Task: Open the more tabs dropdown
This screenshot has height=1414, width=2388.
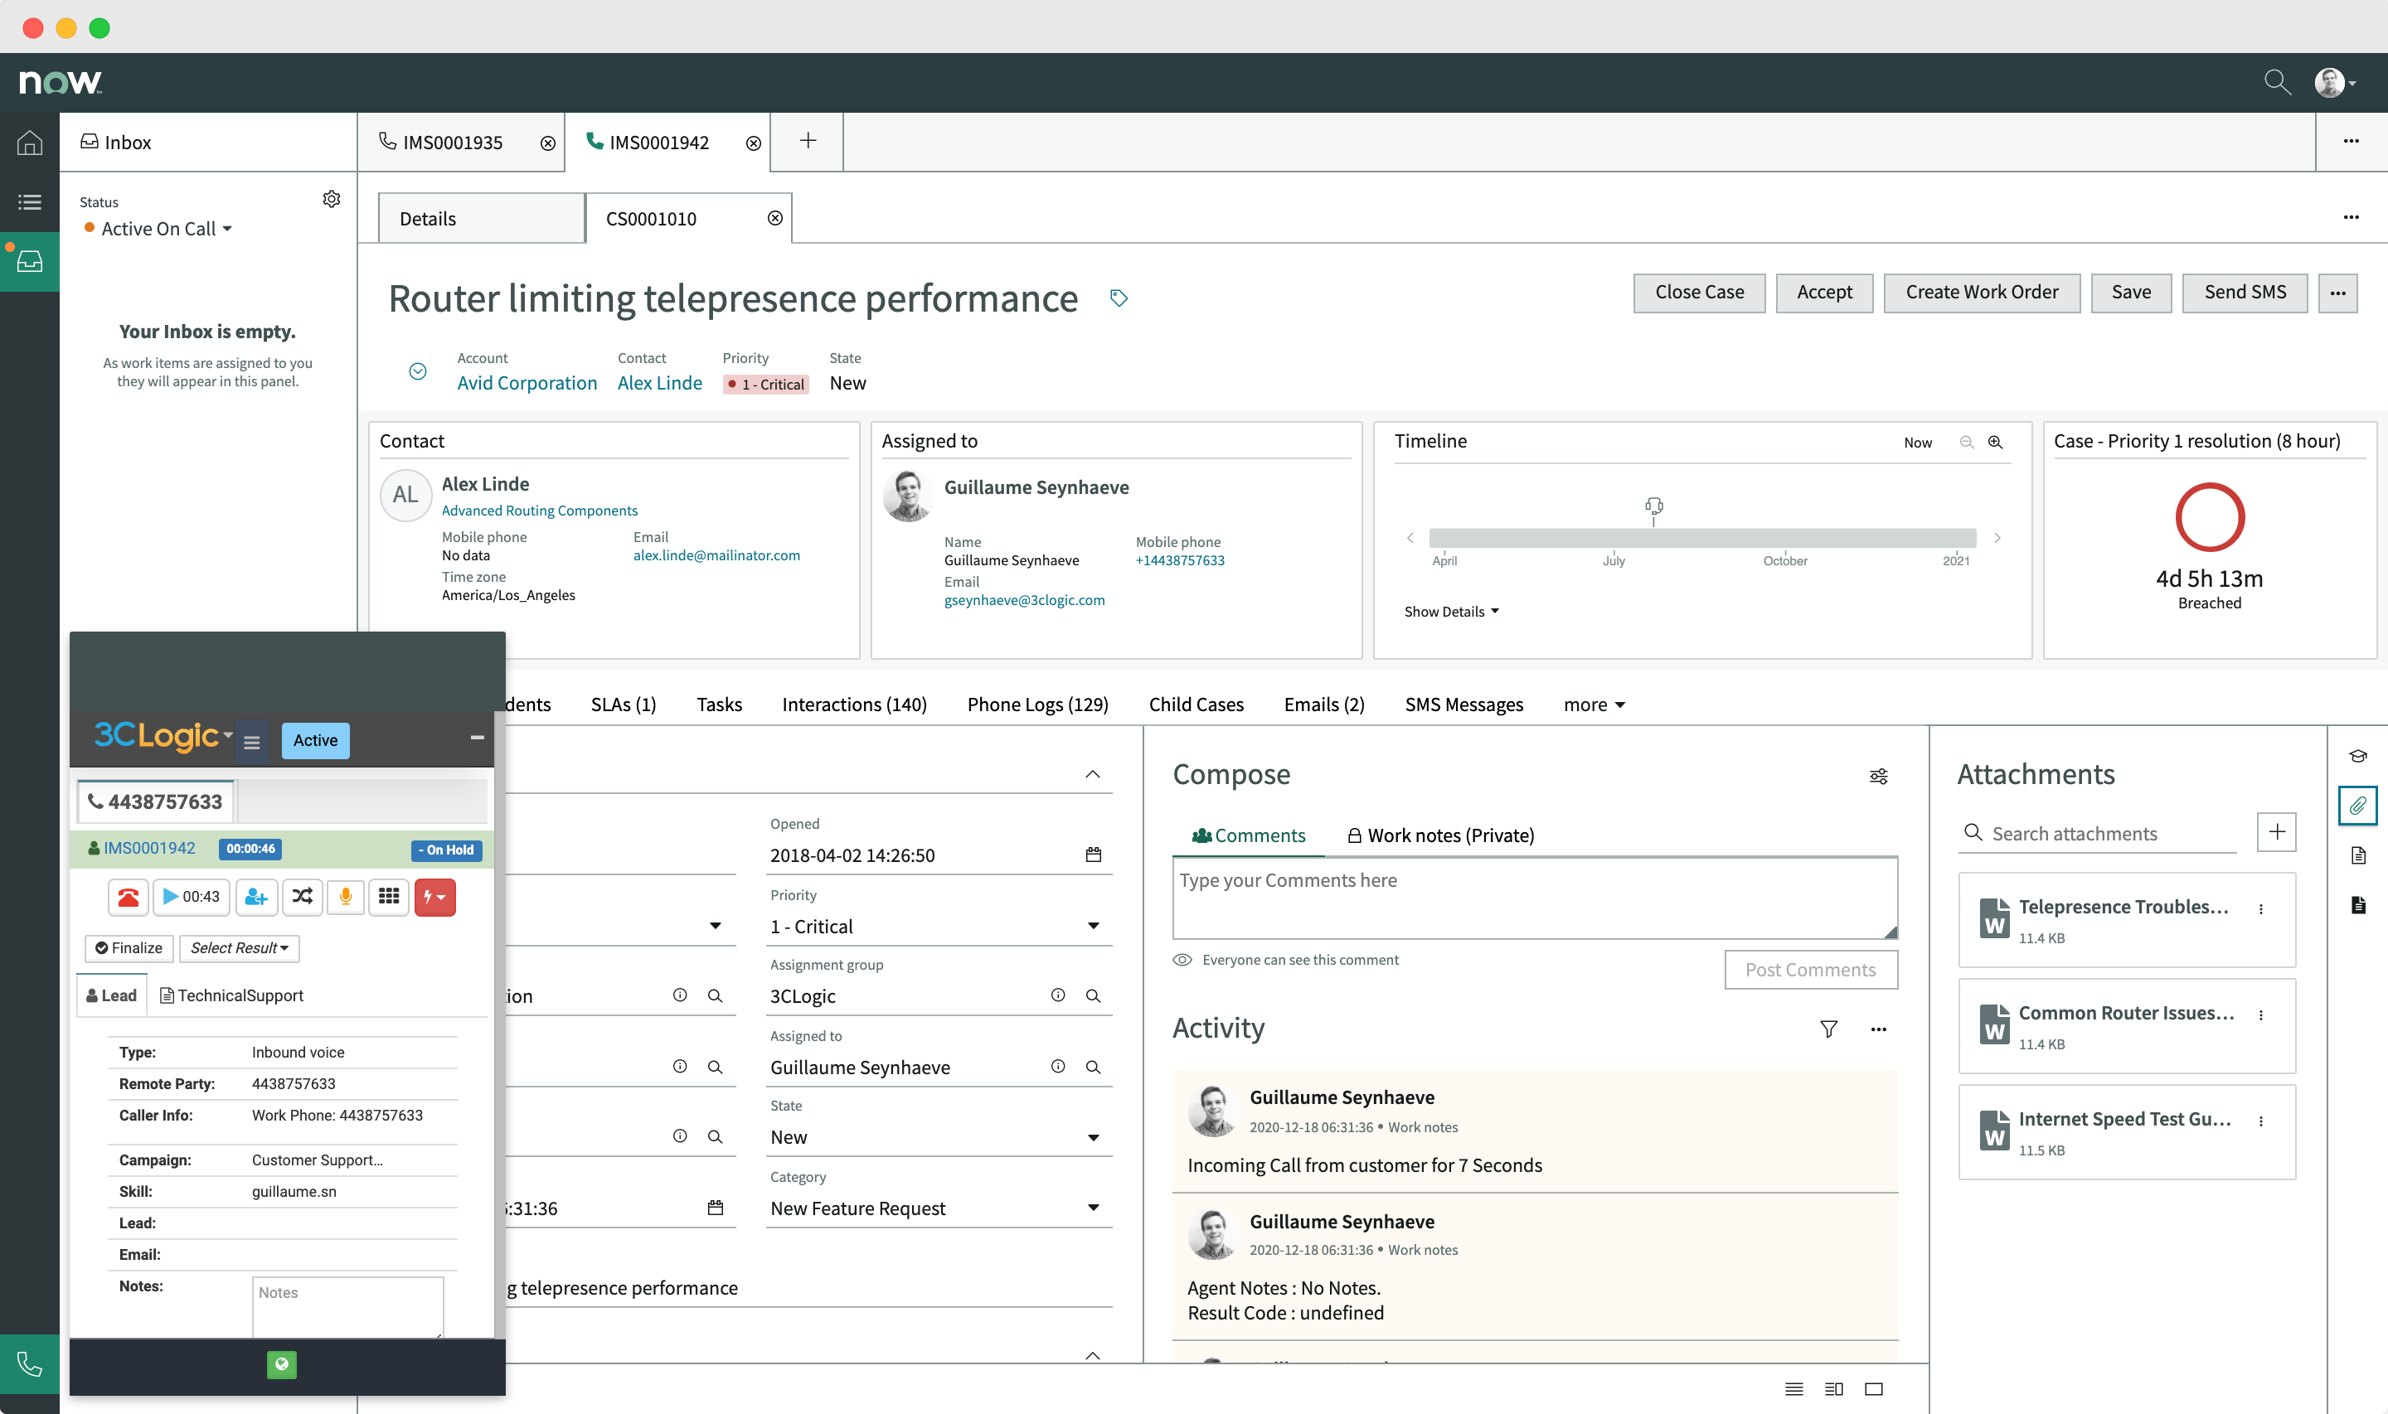Action: tap(1594, 705)
